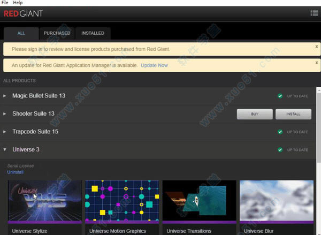Expand Trapcode Suite 15 arrow

click(4, 132)
